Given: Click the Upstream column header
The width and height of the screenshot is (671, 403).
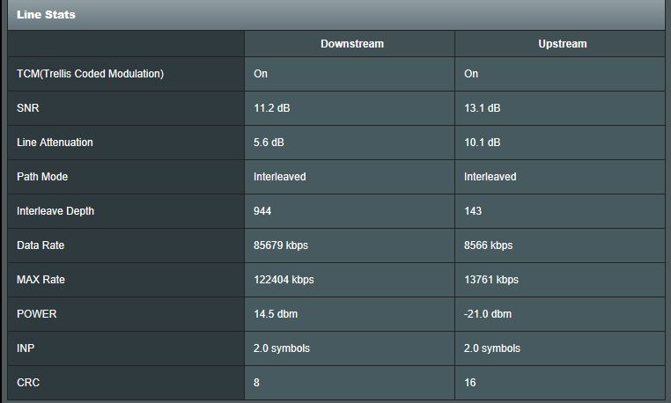Looking at the screenshot, I should (562, 44).
